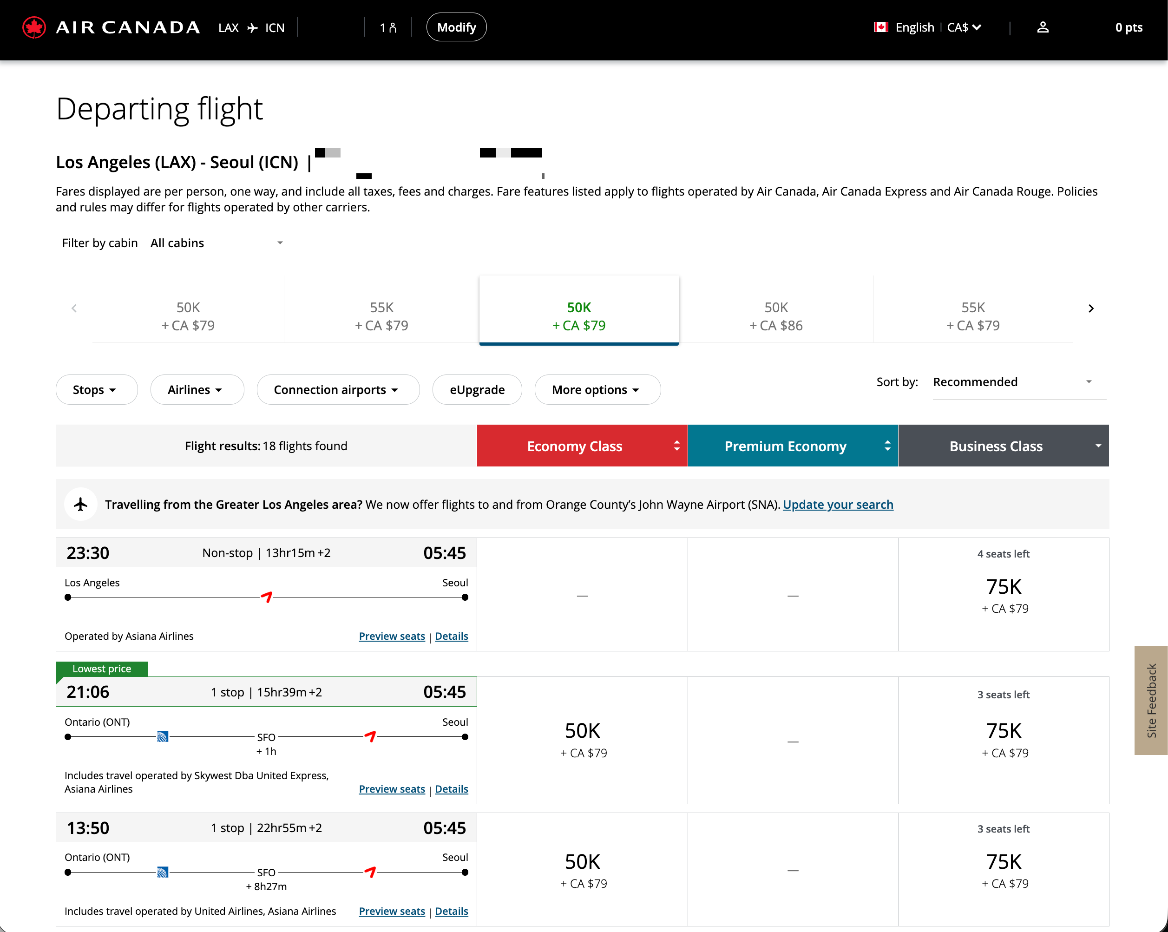Open the All cabins filter dropdown
Screen dimensions: 1168x932
pyautogui.click(x=217, y=243)
